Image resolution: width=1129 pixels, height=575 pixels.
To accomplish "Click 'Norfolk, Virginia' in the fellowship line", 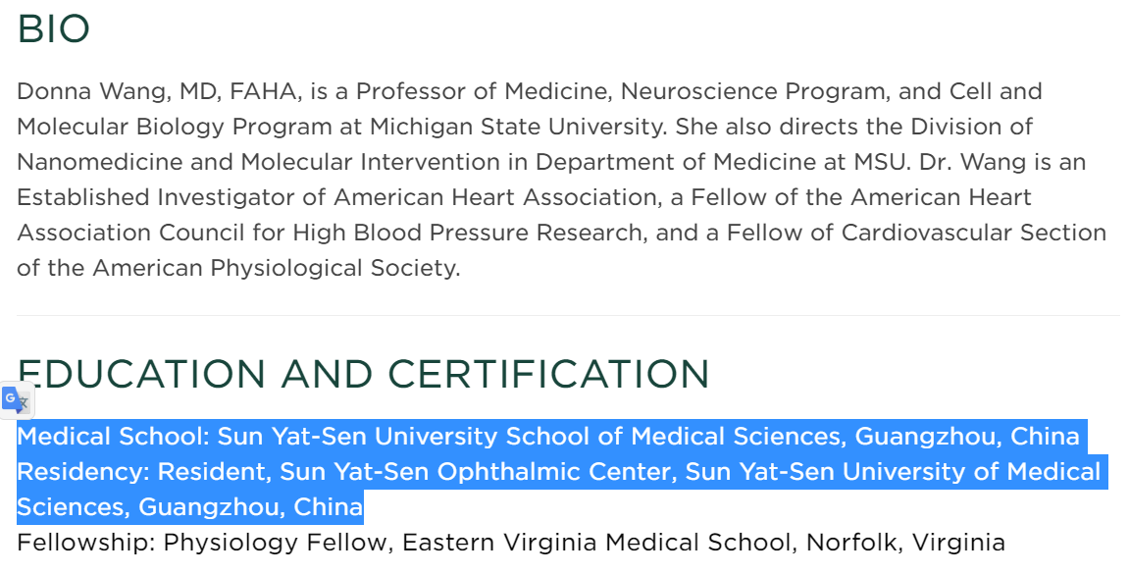I will click(x=905, y=542).
